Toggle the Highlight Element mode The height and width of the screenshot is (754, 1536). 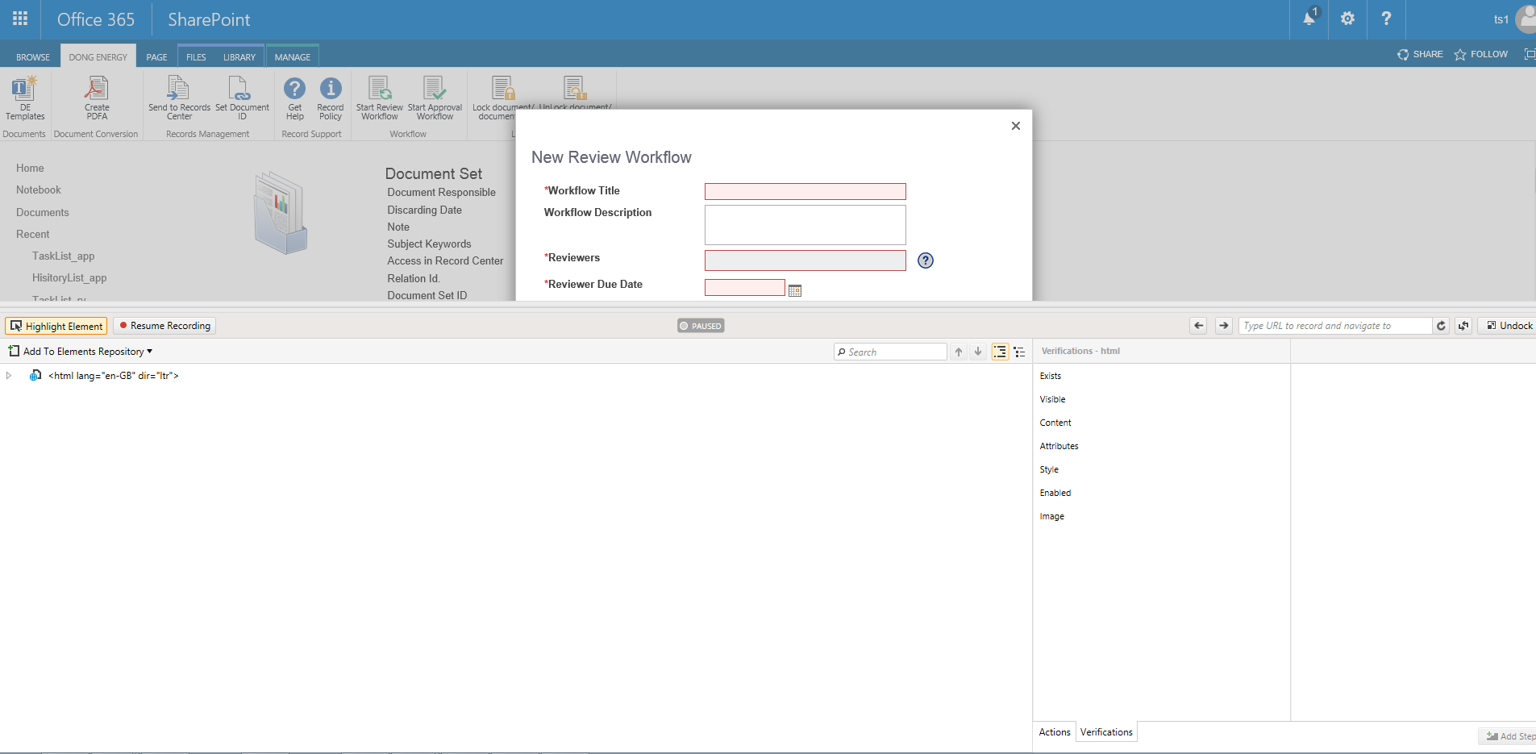(56, 326)
